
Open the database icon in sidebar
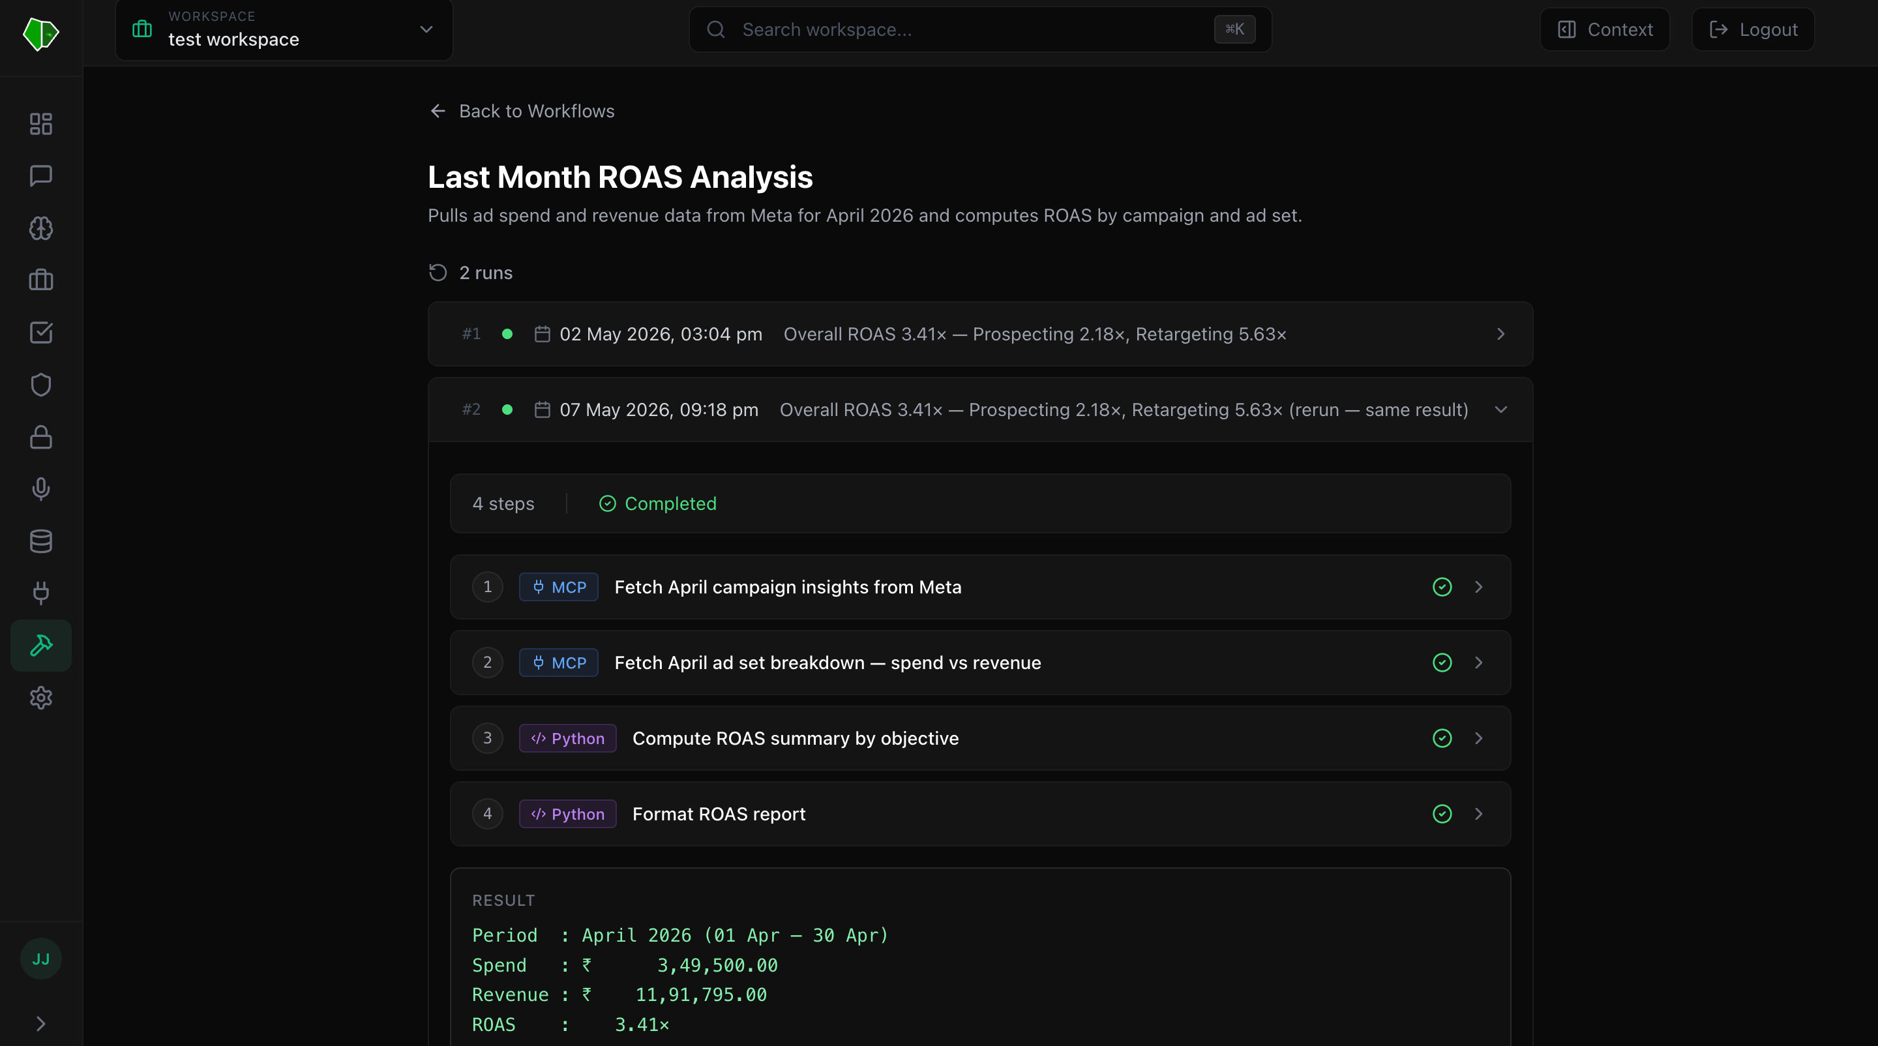coord(41,542)
